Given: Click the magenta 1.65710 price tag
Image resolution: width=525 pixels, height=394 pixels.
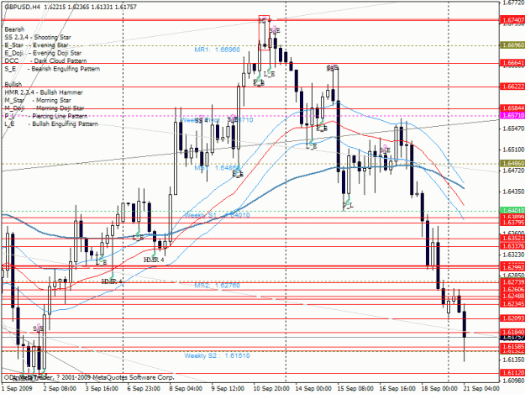Looking at the screenshot, I should pos(512,115).
